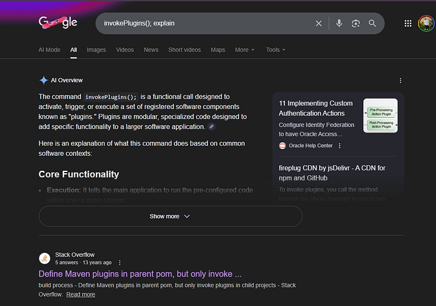The height and width of the screenshot is (306, 436).
Task: Switch to the Images tab
Action: click(x=96, y=50)
